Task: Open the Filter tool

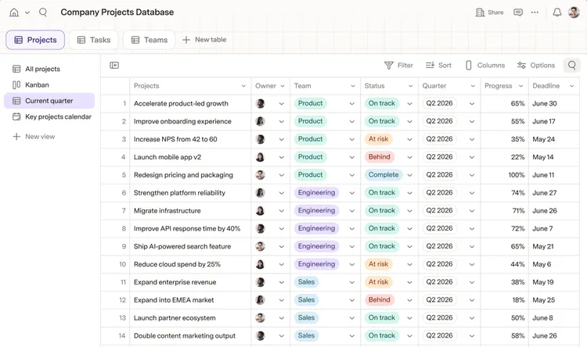Action: click(398, 66)
